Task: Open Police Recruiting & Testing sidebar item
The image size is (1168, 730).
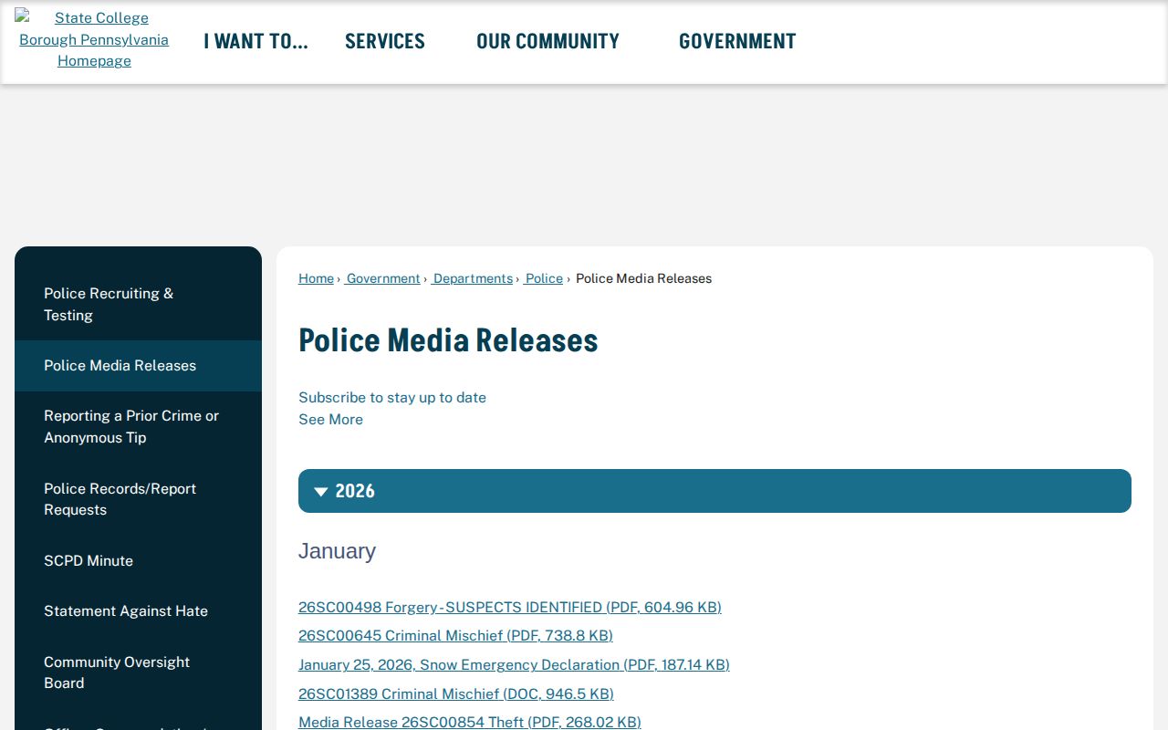Action: [138, 304]
